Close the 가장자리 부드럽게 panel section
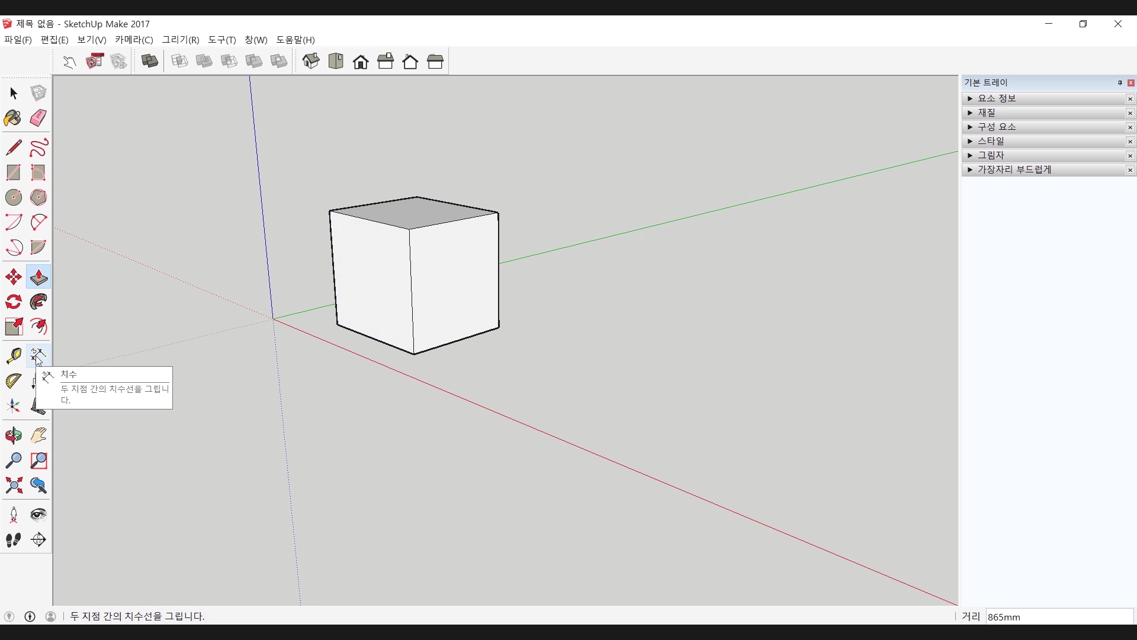1137x640 pixels. click(x=1130, y=170)
